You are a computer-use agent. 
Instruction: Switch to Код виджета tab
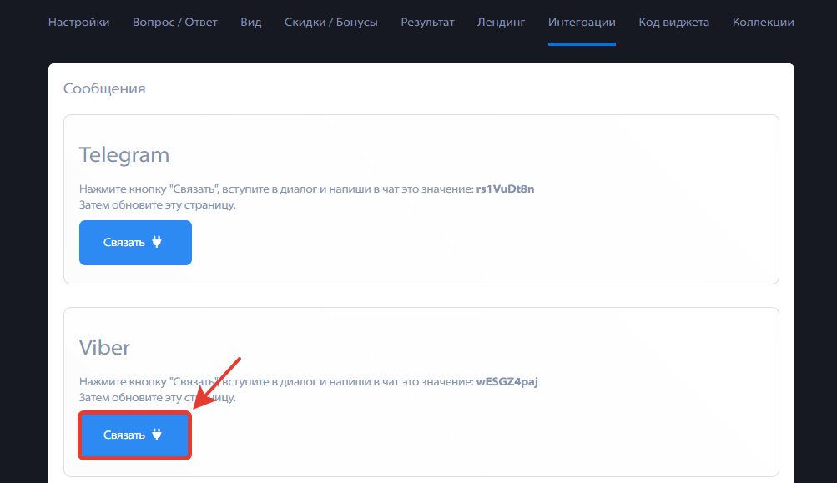click(673, 23)
